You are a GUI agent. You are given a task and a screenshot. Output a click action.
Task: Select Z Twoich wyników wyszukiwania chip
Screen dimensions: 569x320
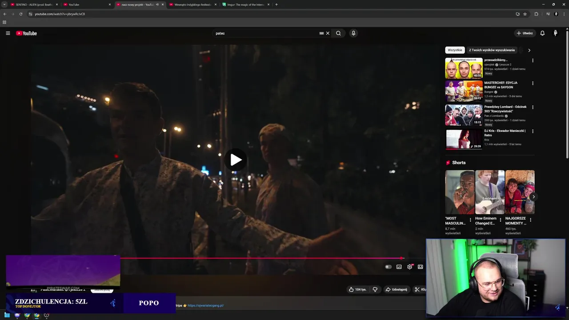point(492,50)
